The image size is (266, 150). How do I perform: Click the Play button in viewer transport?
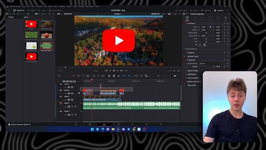117,70
